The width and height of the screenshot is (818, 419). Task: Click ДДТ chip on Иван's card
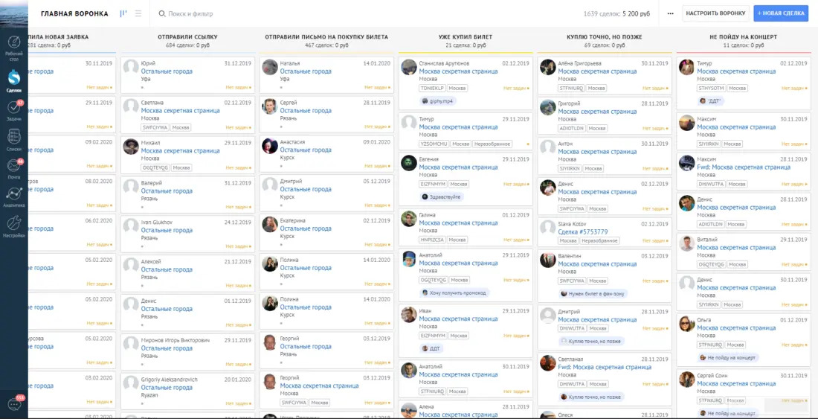433,348
